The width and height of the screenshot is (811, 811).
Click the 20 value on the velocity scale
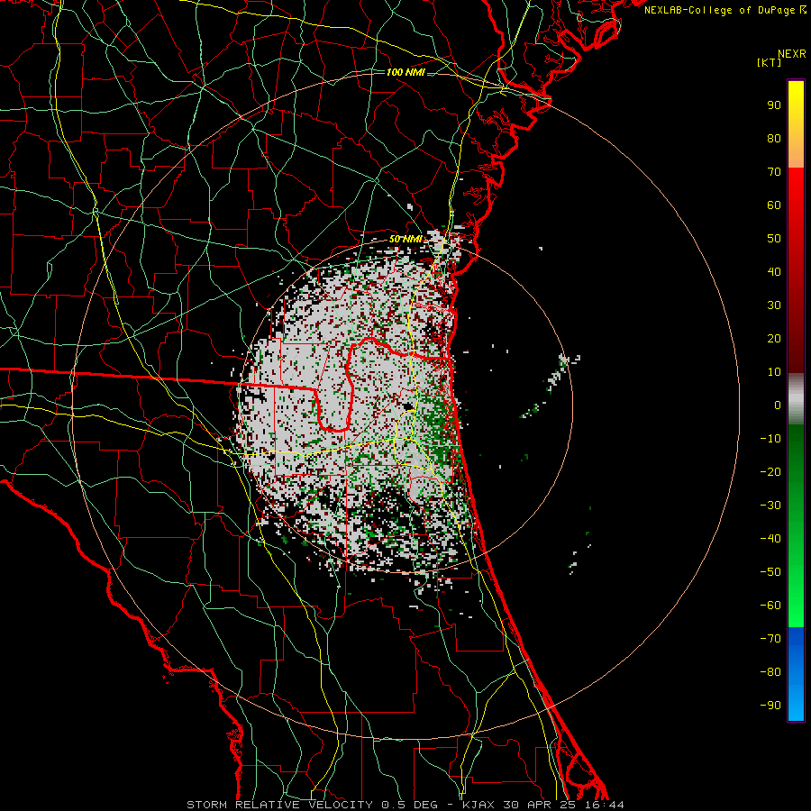coord(774,339)
